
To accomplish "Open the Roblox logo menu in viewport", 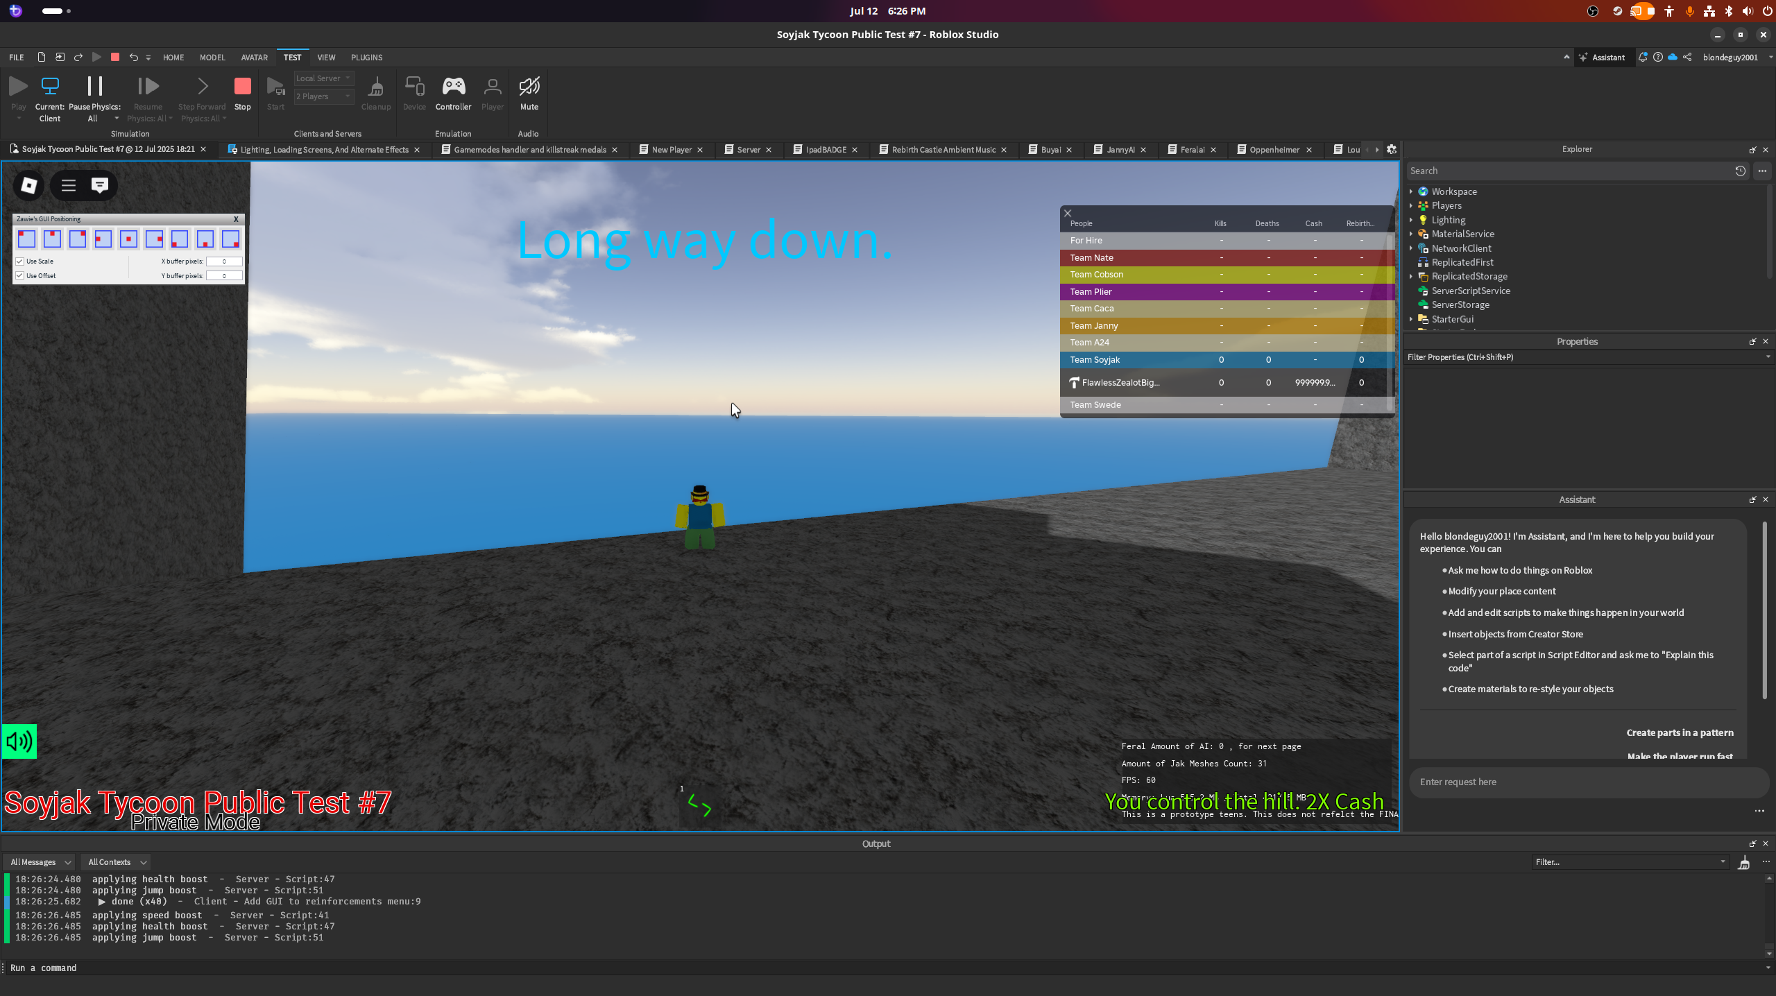I will (29, 185).
